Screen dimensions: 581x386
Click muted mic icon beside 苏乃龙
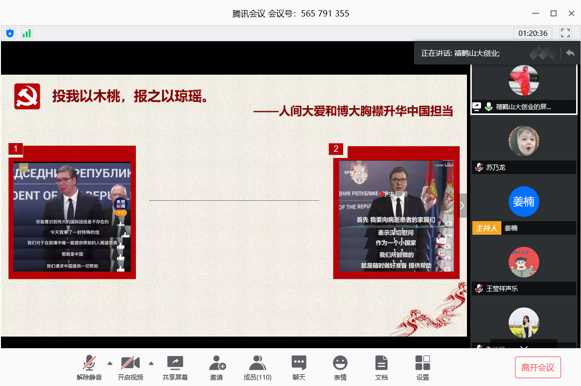[479, 167]
